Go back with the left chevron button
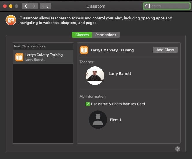 (x=26, y=6)
